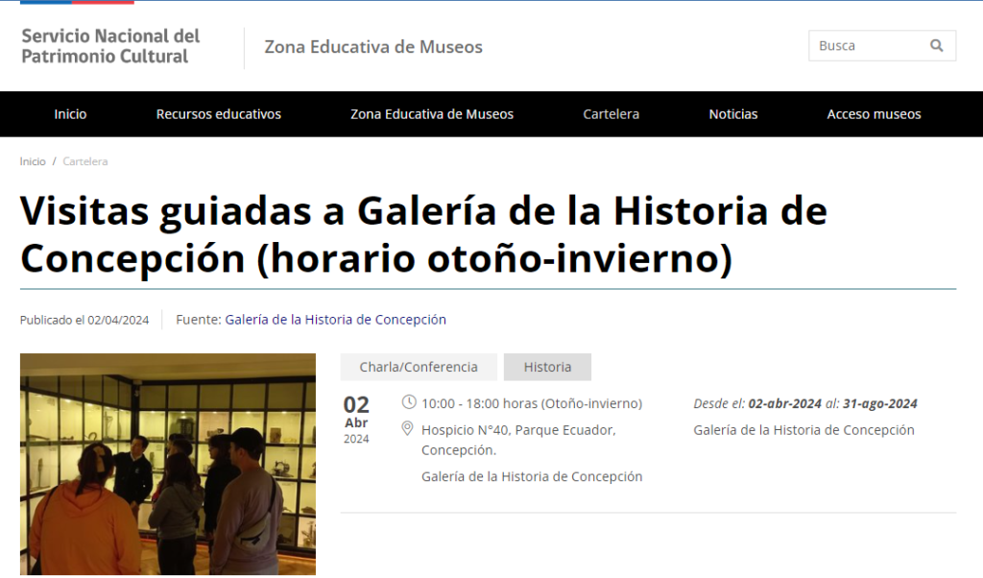Click 'Galería de la Historia de Concepción' under date range
The image size is (983, 578).
tap(803, 430)
